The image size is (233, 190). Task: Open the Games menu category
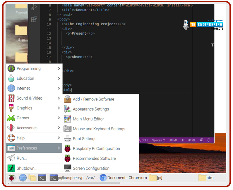tap(34, 118)
